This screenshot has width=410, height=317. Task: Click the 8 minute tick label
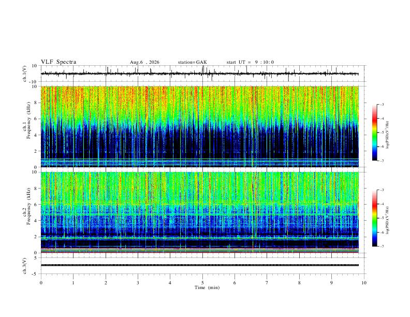pyautogui.click(x=299, y=283)
